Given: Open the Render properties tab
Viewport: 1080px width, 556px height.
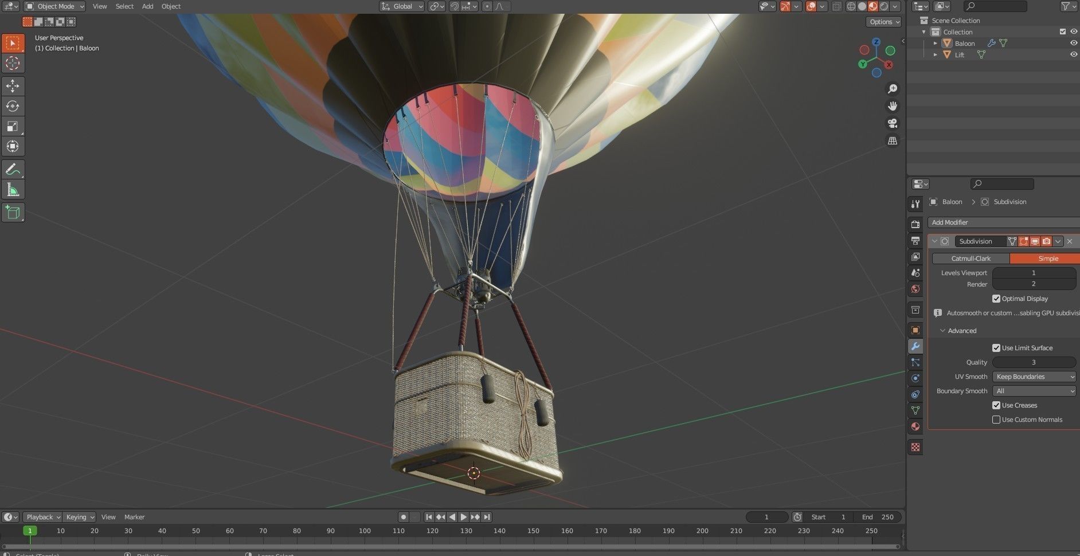Looking at the screenshot, I should [915, 224].
